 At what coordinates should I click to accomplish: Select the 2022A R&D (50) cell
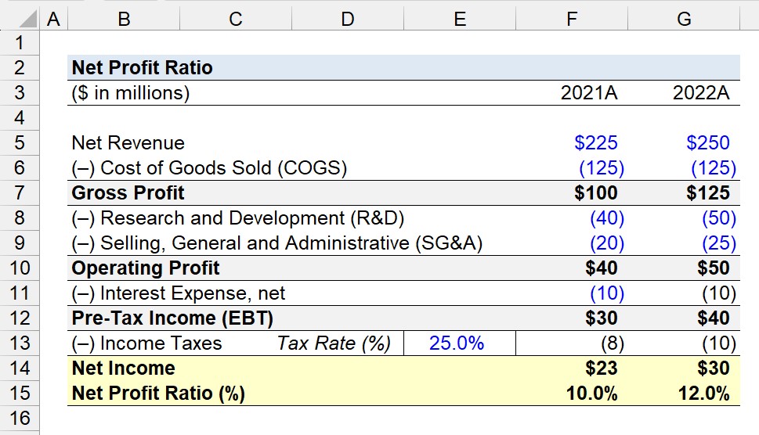point(684,218)
